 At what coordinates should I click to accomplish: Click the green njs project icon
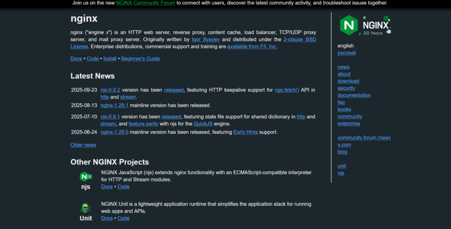pyautogui.click(x=85, y=177)
